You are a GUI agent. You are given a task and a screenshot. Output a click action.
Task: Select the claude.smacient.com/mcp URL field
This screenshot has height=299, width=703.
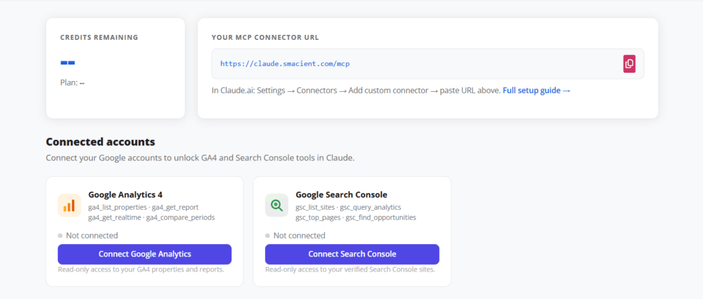[x=412, y=64]
